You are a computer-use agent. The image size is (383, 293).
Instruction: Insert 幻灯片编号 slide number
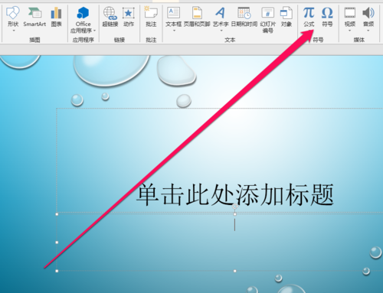coord(268,20)
